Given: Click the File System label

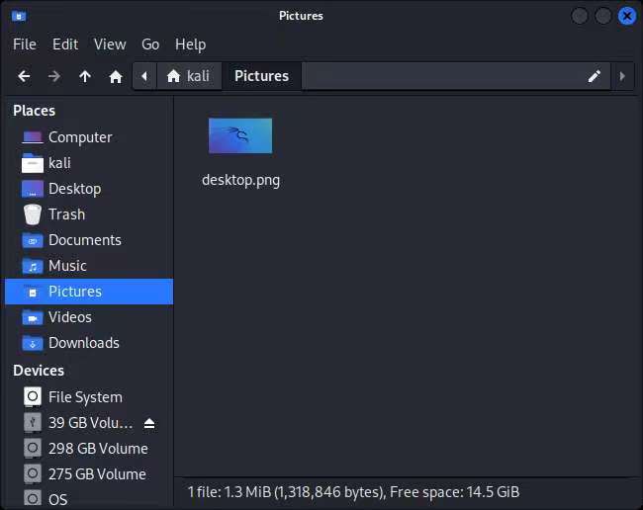Looking at the screenshot, I should point(85,397).
